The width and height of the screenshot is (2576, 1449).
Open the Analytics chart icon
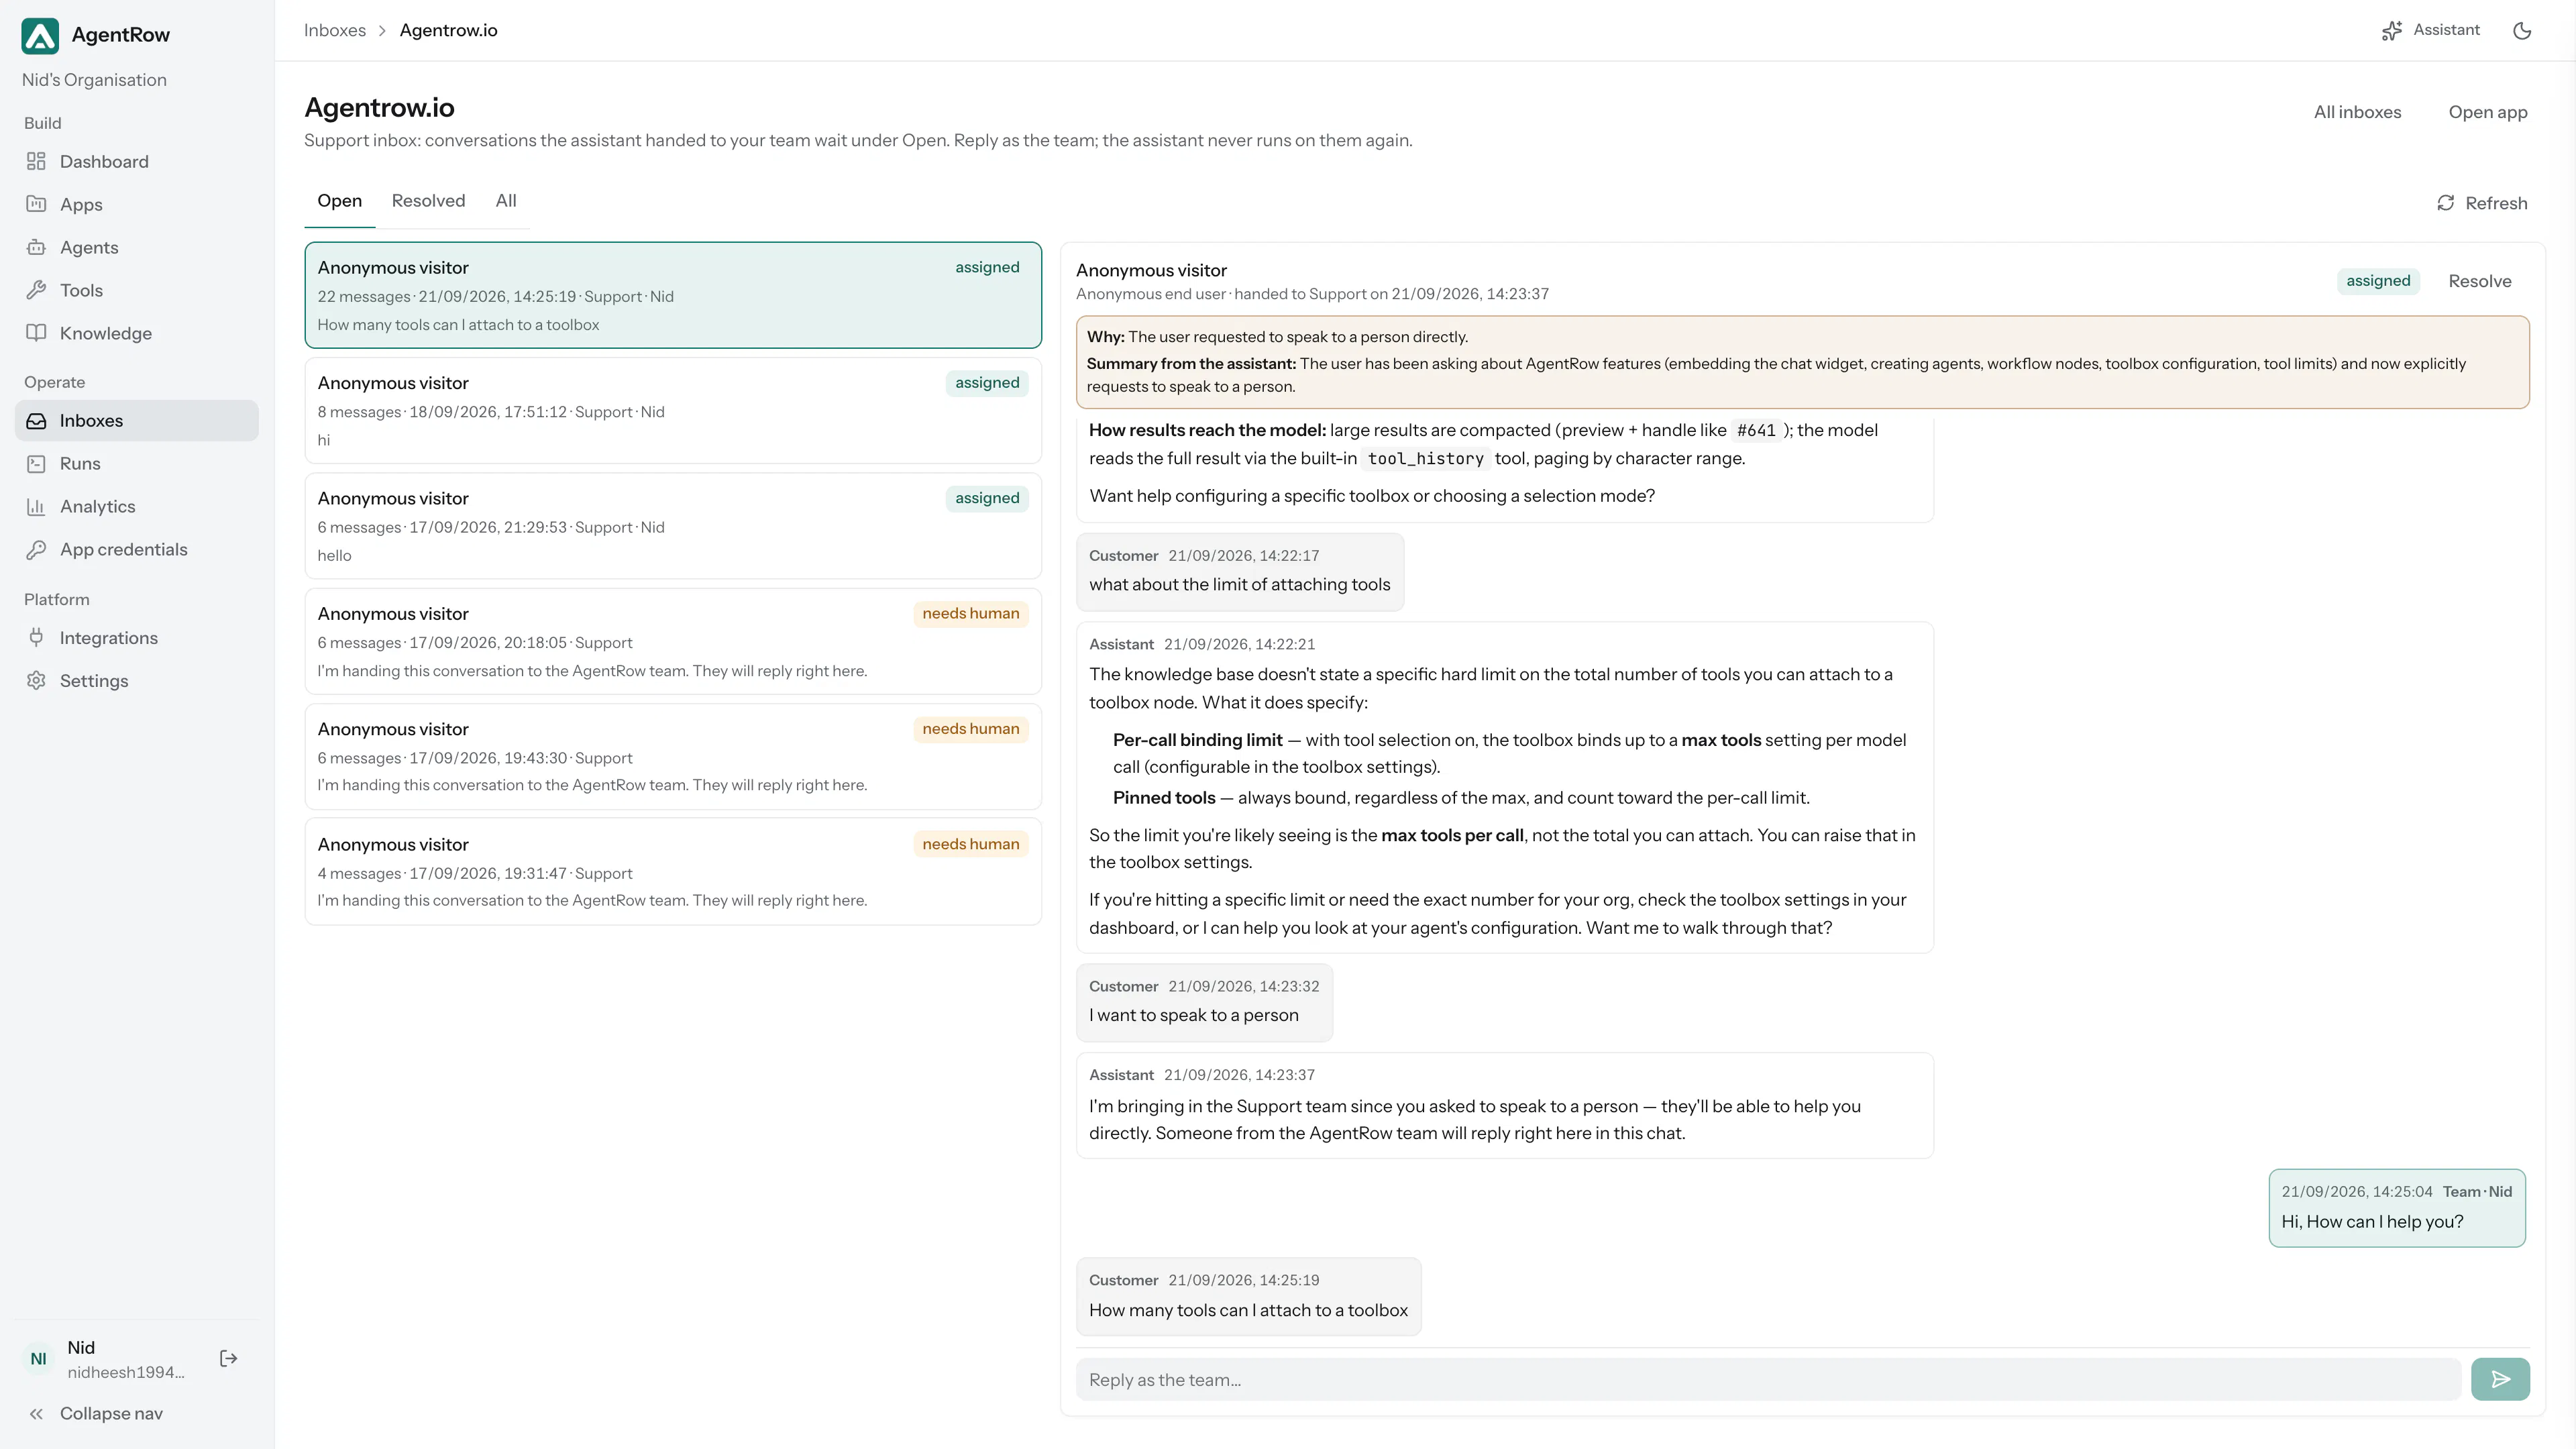[x=36, y=507]
